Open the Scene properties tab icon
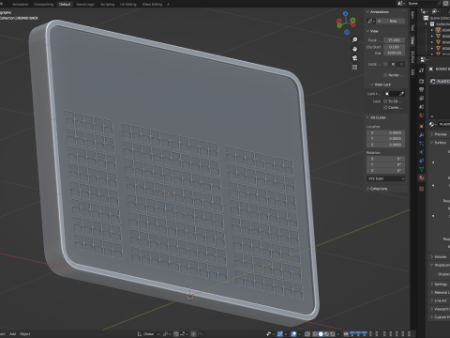 point(422,107)
